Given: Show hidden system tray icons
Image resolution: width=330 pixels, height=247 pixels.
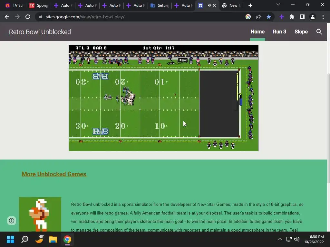Looking at the screenshot, I should coord(280,239).
